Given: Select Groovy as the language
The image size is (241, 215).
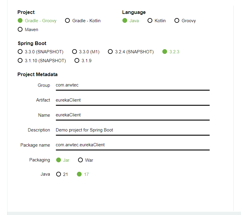Looking at the screenshot, I should coord(177,21).
